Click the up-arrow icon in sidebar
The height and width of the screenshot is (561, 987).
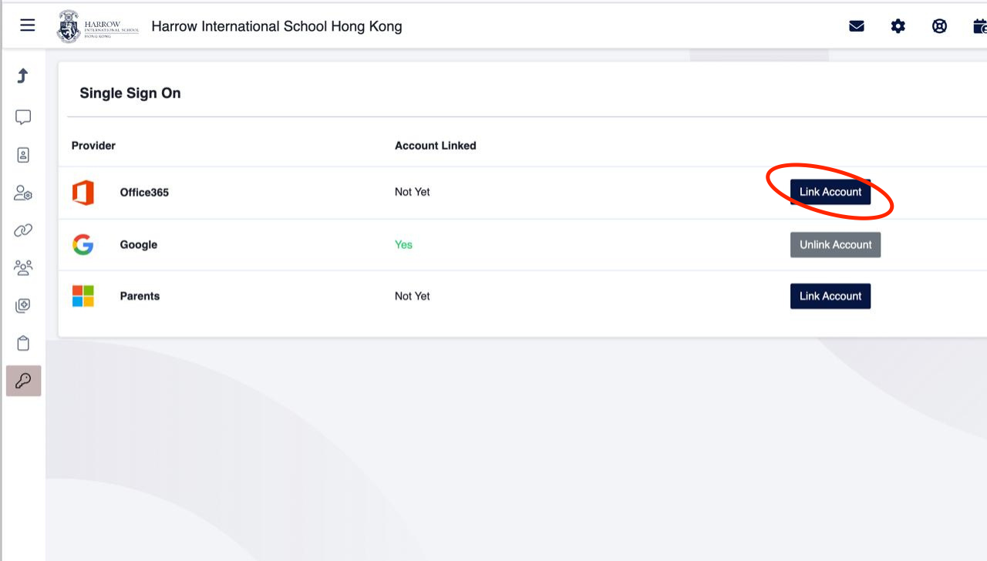[23, 76]
